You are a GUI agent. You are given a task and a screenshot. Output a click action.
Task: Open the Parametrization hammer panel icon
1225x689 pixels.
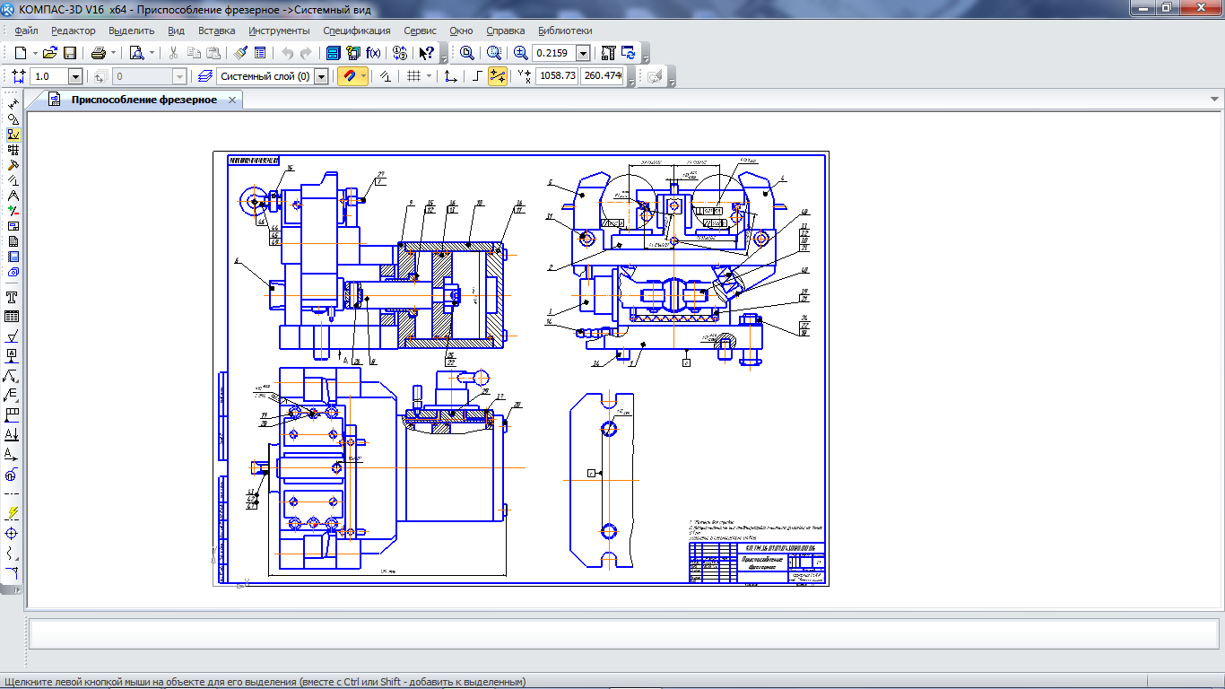tap(13, 164)
